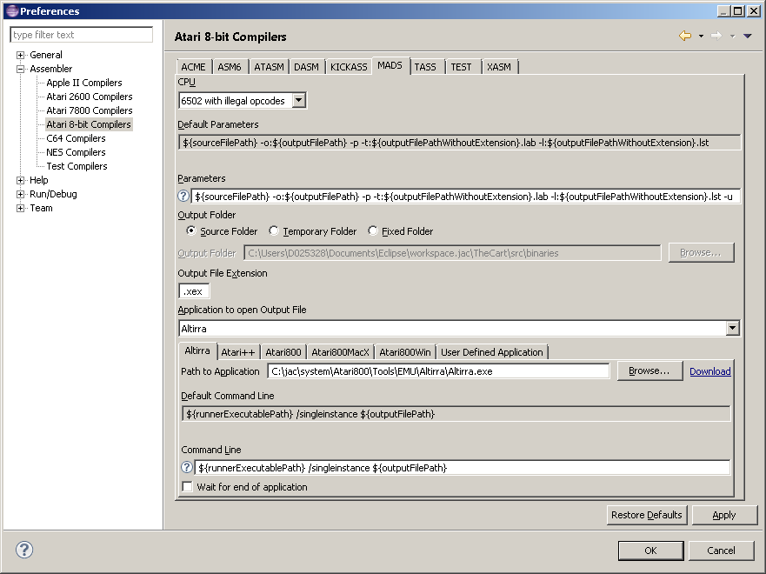Viewport: 766px width, 574px height.
Task: Switch to the Atari++ emulator tab
Action: click(x=238, y=352)
